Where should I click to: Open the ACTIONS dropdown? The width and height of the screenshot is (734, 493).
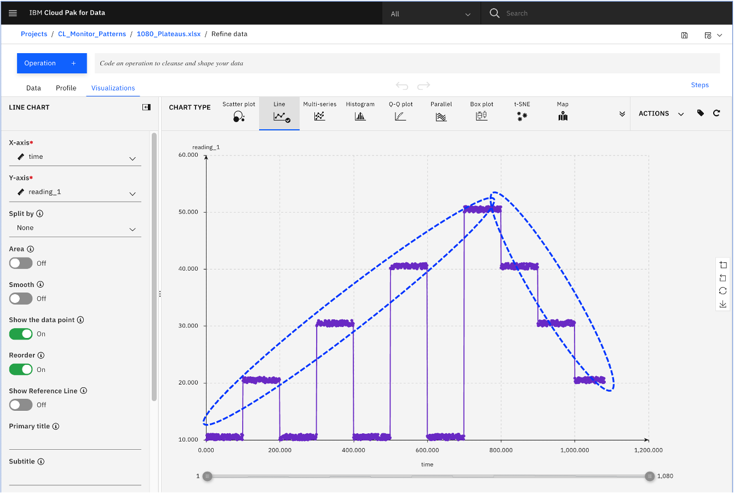pyautogui.click(x=661, y=113)
